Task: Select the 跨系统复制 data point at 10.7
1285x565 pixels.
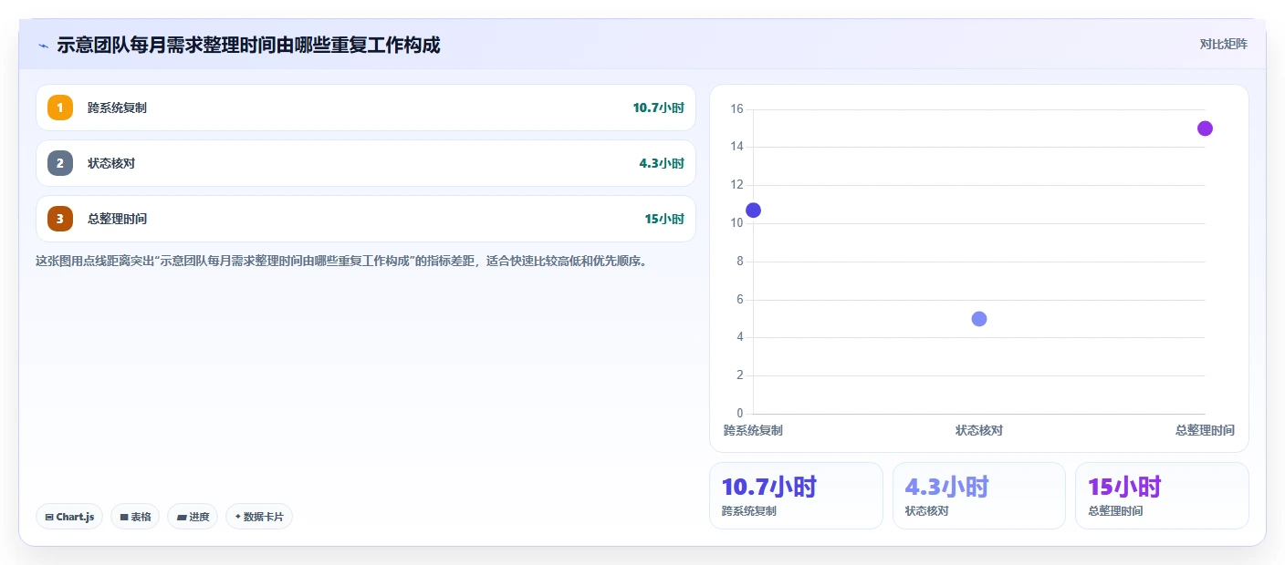Action: [753, 211]
